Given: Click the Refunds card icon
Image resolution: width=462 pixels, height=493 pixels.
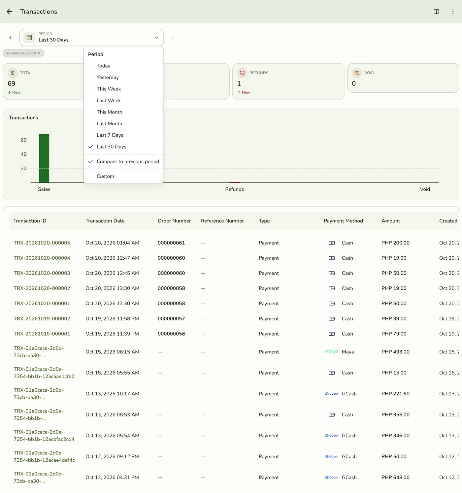Looking at the screenshot, I should click(242, 73).
